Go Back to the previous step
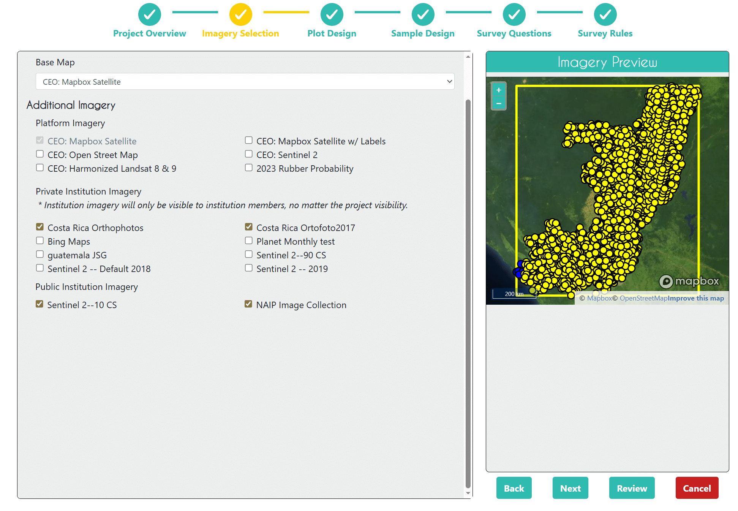This screenshot has height=511, width=738. (x=514, y=488)
